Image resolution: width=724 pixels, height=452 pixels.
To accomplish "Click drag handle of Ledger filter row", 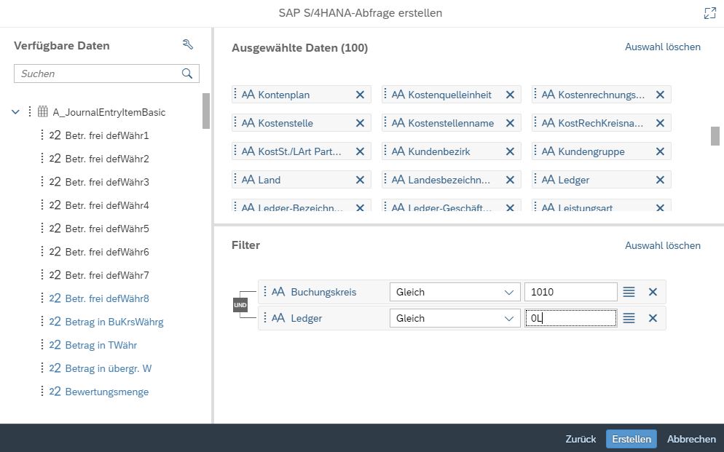I will click(265, 318).
